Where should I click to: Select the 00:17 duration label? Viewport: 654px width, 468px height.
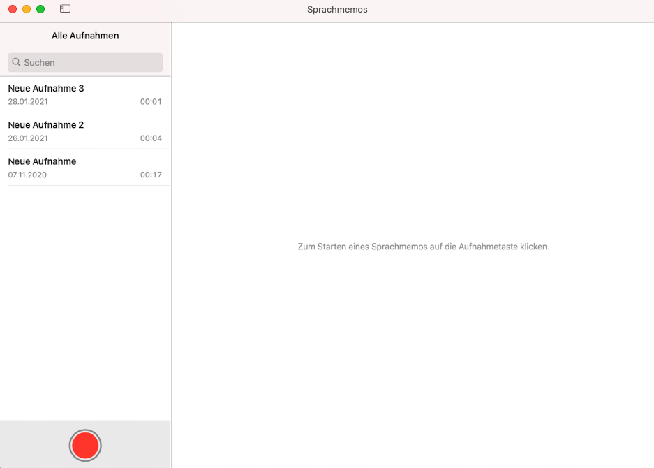point(151,175)
